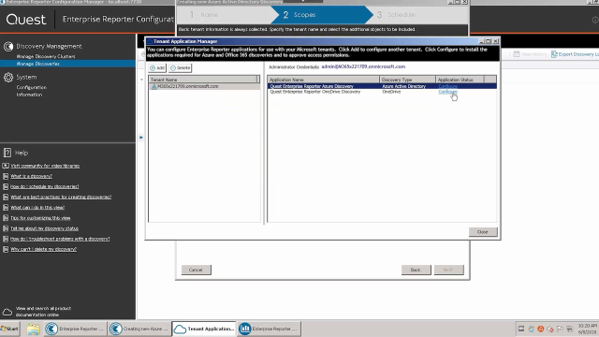Open 'What is a discovery?' help link

coord(31,176)
